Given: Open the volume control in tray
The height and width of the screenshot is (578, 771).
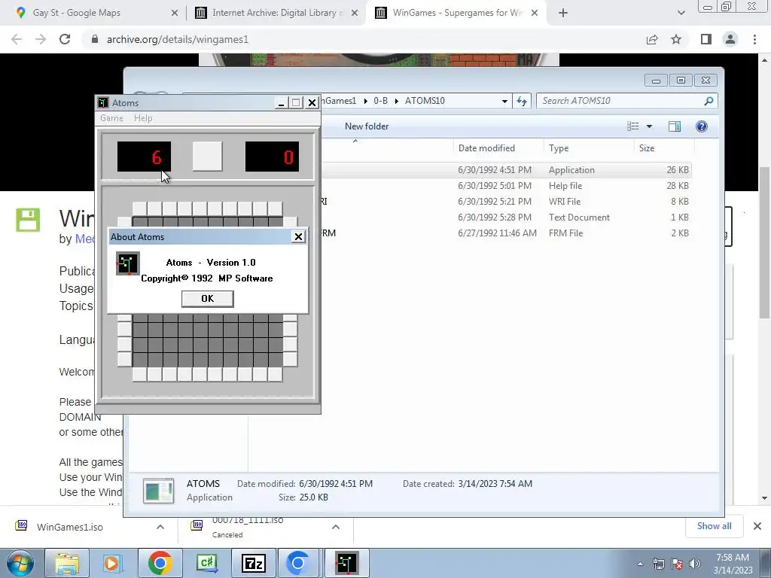Looking at the screenshot, I should coord(695,564).
